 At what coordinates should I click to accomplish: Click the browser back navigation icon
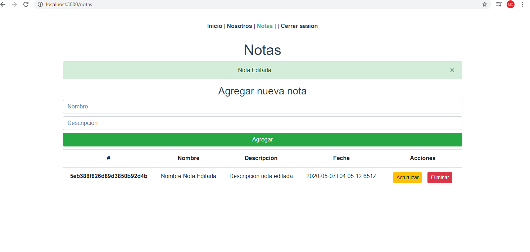coord(5,5)
